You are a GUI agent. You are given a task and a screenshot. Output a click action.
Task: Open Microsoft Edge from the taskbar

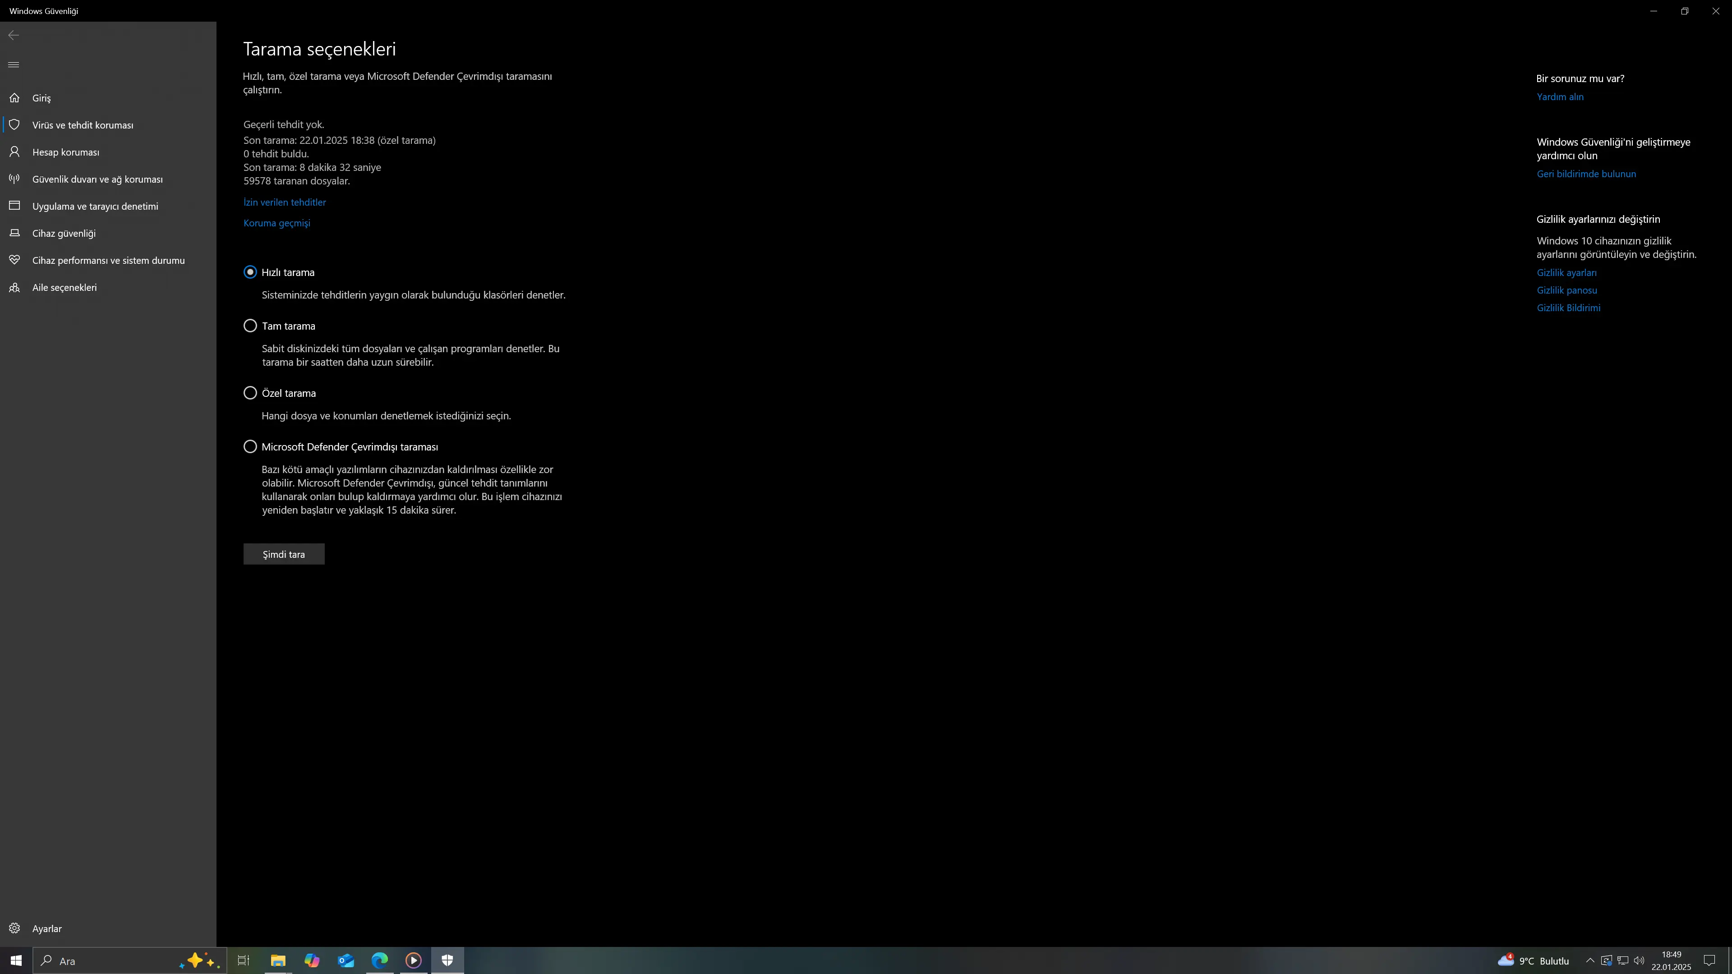click(380, 960)
